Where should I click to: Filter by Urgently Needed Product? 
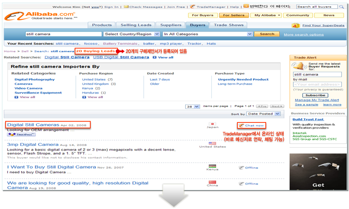tap(243, 79)
